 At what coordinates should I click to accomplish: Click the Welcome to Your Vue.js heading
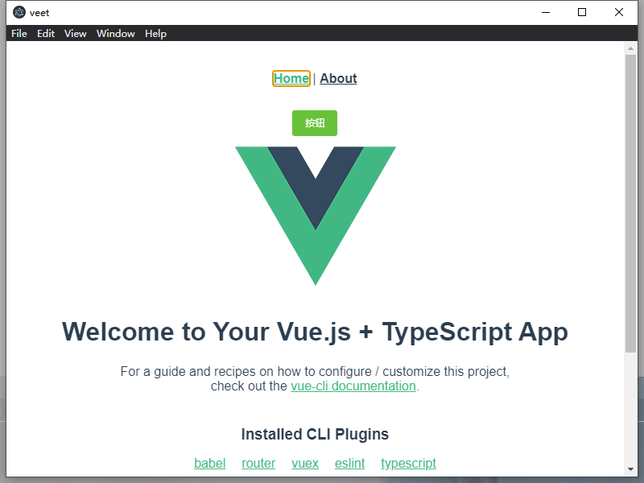tap(315, 332)
